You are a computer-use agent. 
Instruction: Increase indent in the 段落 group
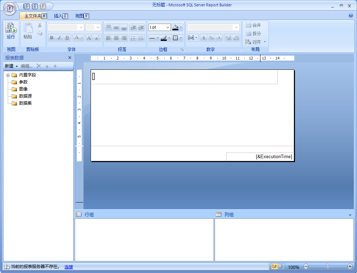coord(141,27)
